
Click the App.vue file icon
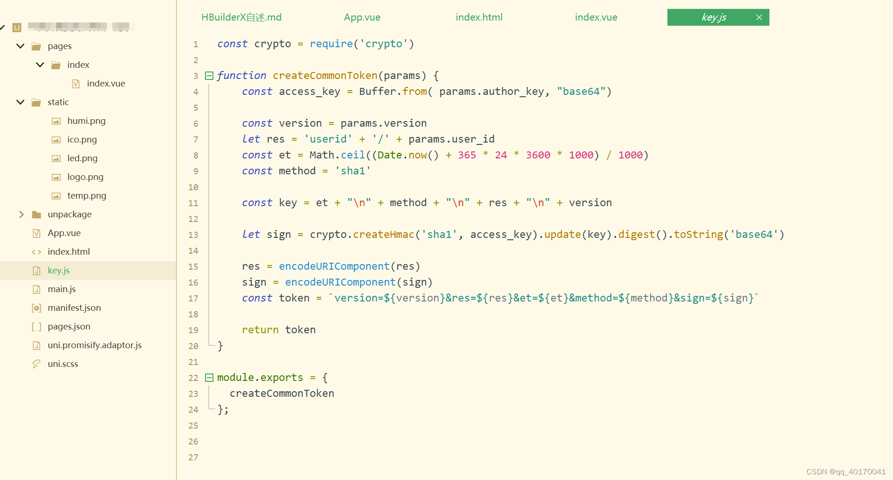[x=36, y=233]
